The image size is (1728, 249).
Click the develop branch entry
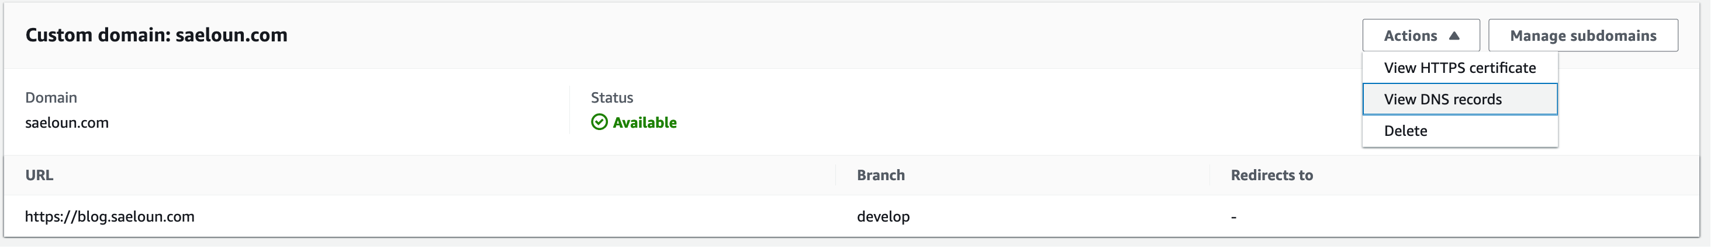[883, 216]
